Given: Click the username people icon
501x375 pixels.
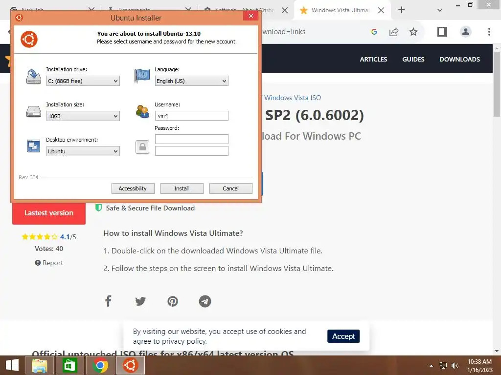Looking at the screenshot, I should point(142,112).
